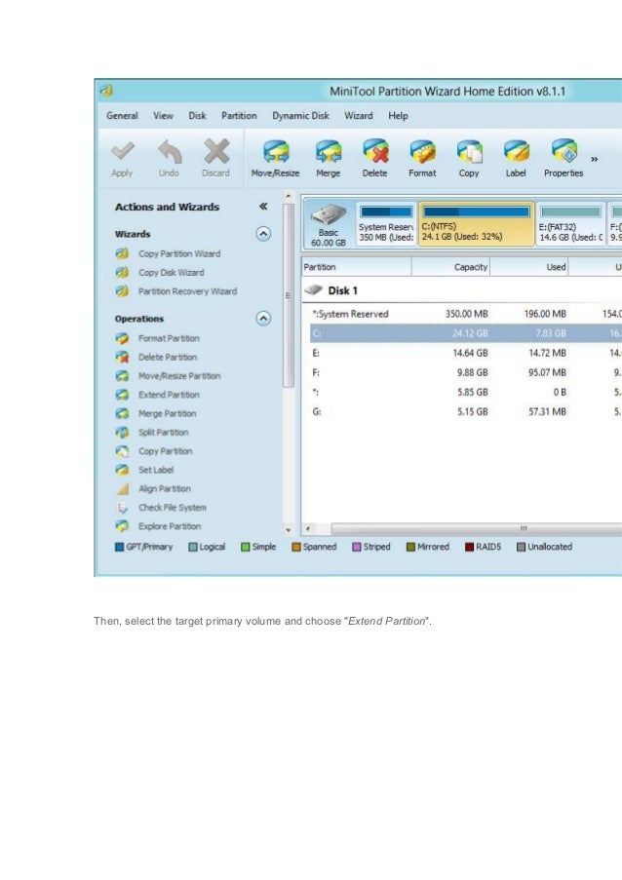The height and width of the screenshot is (880, 622).
Task: Open the Help menu
Action: pos(398,116)
